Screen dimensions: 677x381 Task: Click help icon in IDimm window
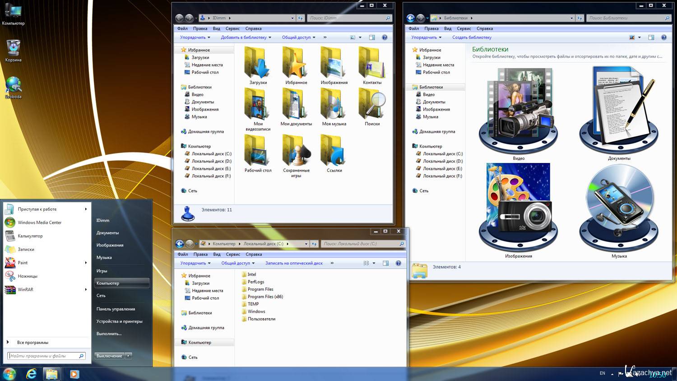[385, 37]
